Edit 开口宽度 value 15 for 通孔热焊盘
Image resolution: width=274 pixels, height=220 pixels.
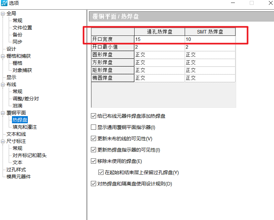coord(159,39)
